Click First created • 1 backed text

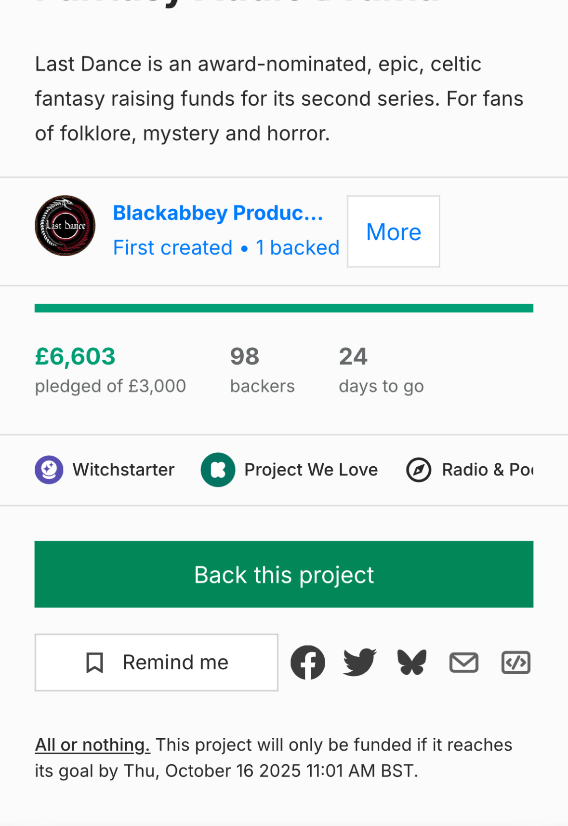[x=226, y=248]
